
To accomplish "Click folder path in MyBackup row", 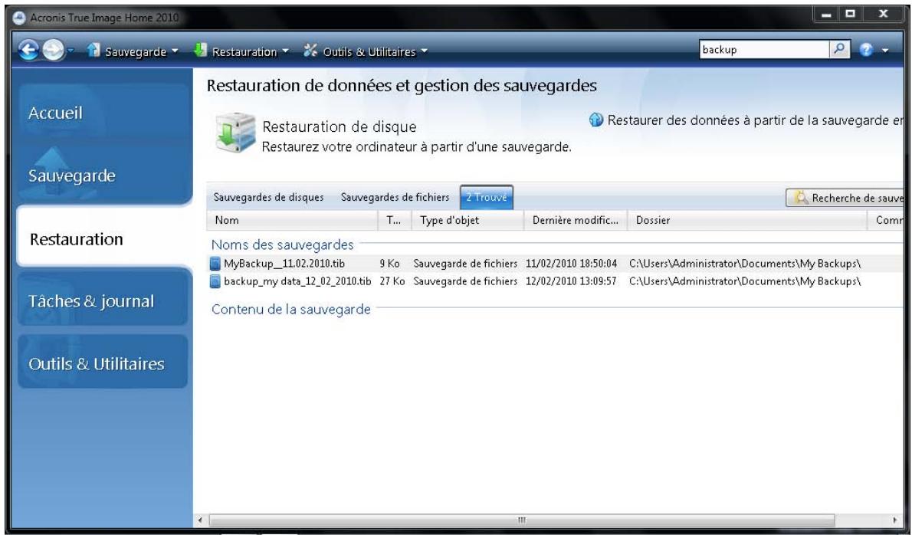I will click(x=745, y=264).
